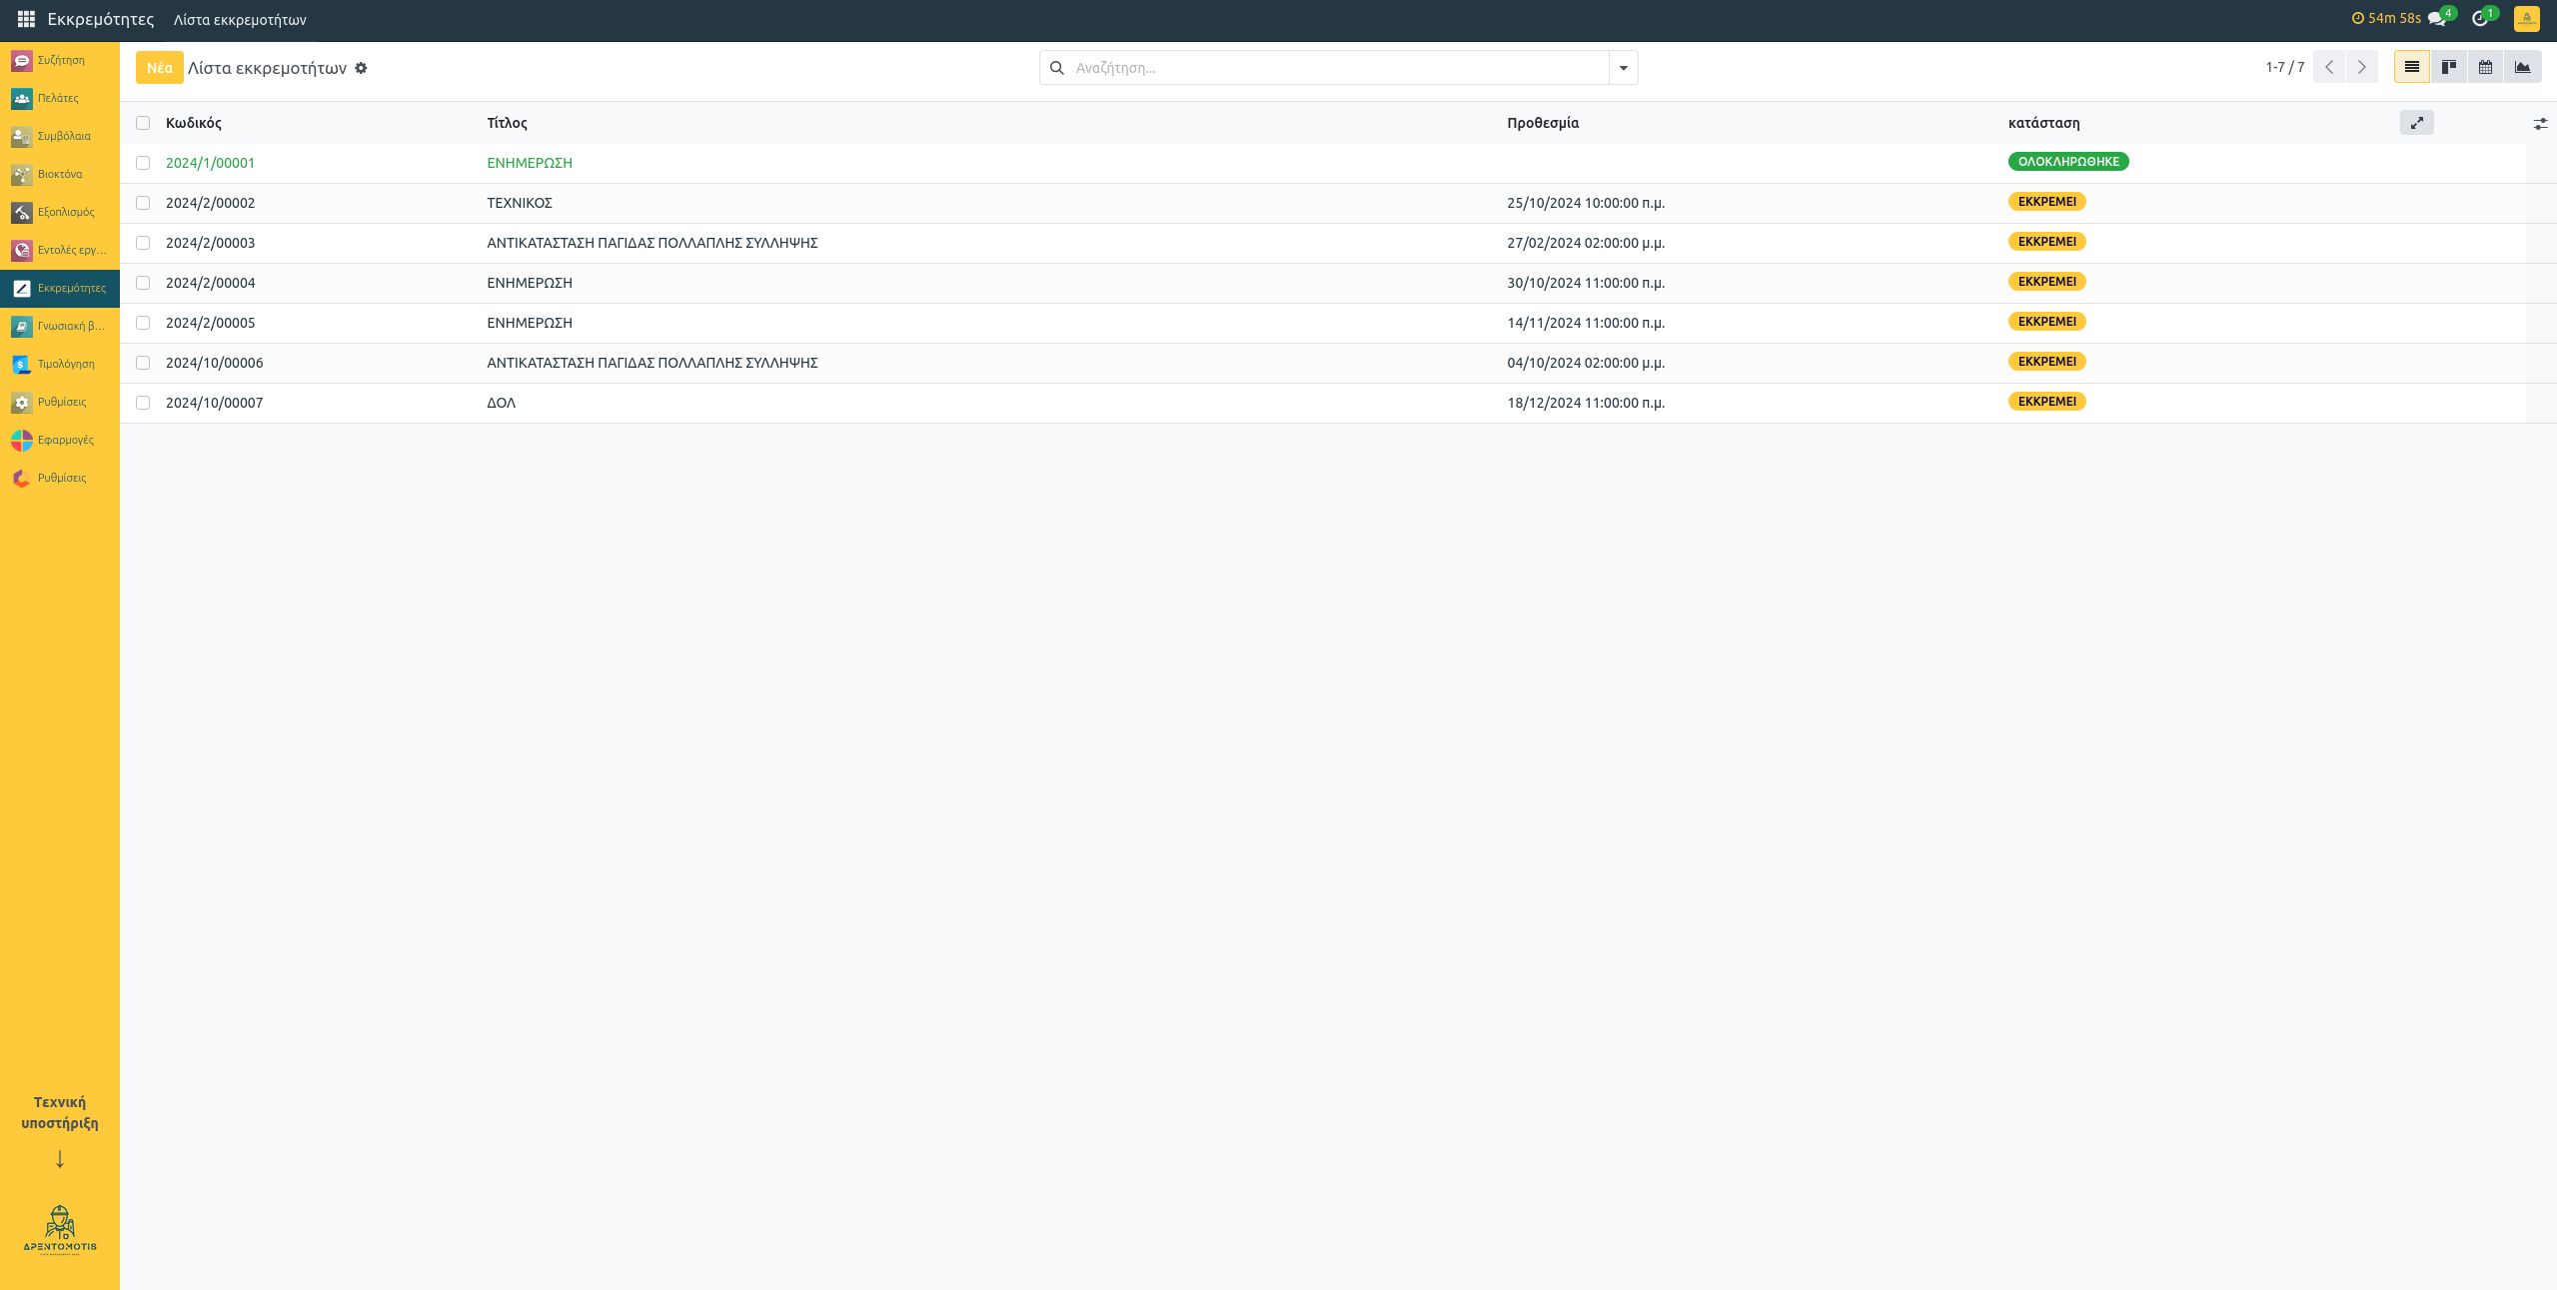
Task: Tick the checkbox for 2024/2/00004
Action: (143, 283)
